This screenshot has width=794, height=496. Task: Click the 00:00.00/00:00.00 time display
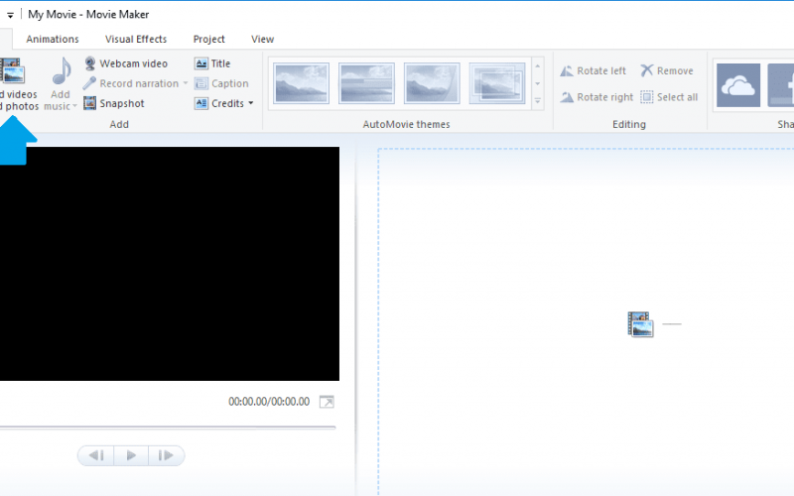click(x=269, y=402)
